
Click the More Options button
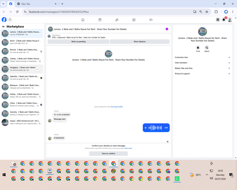[x=140, y=42]
